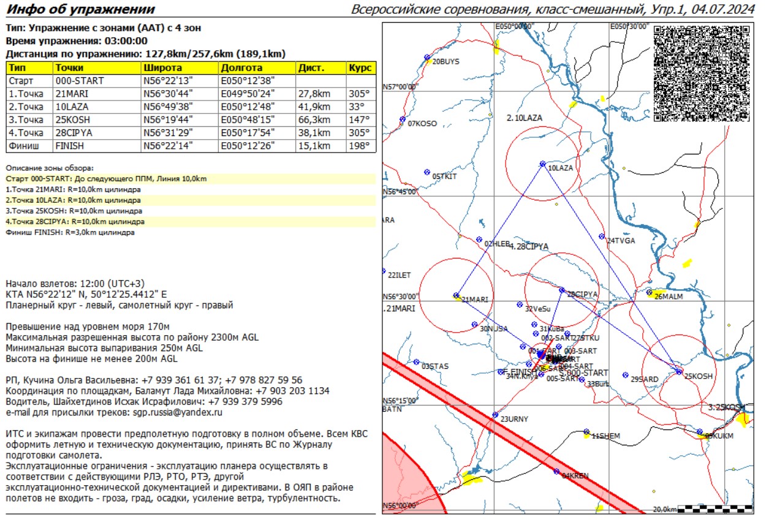Click the 04KREN waypoint marker
The width and height of the screenshot is (766, 522).
tap(556, 472)
